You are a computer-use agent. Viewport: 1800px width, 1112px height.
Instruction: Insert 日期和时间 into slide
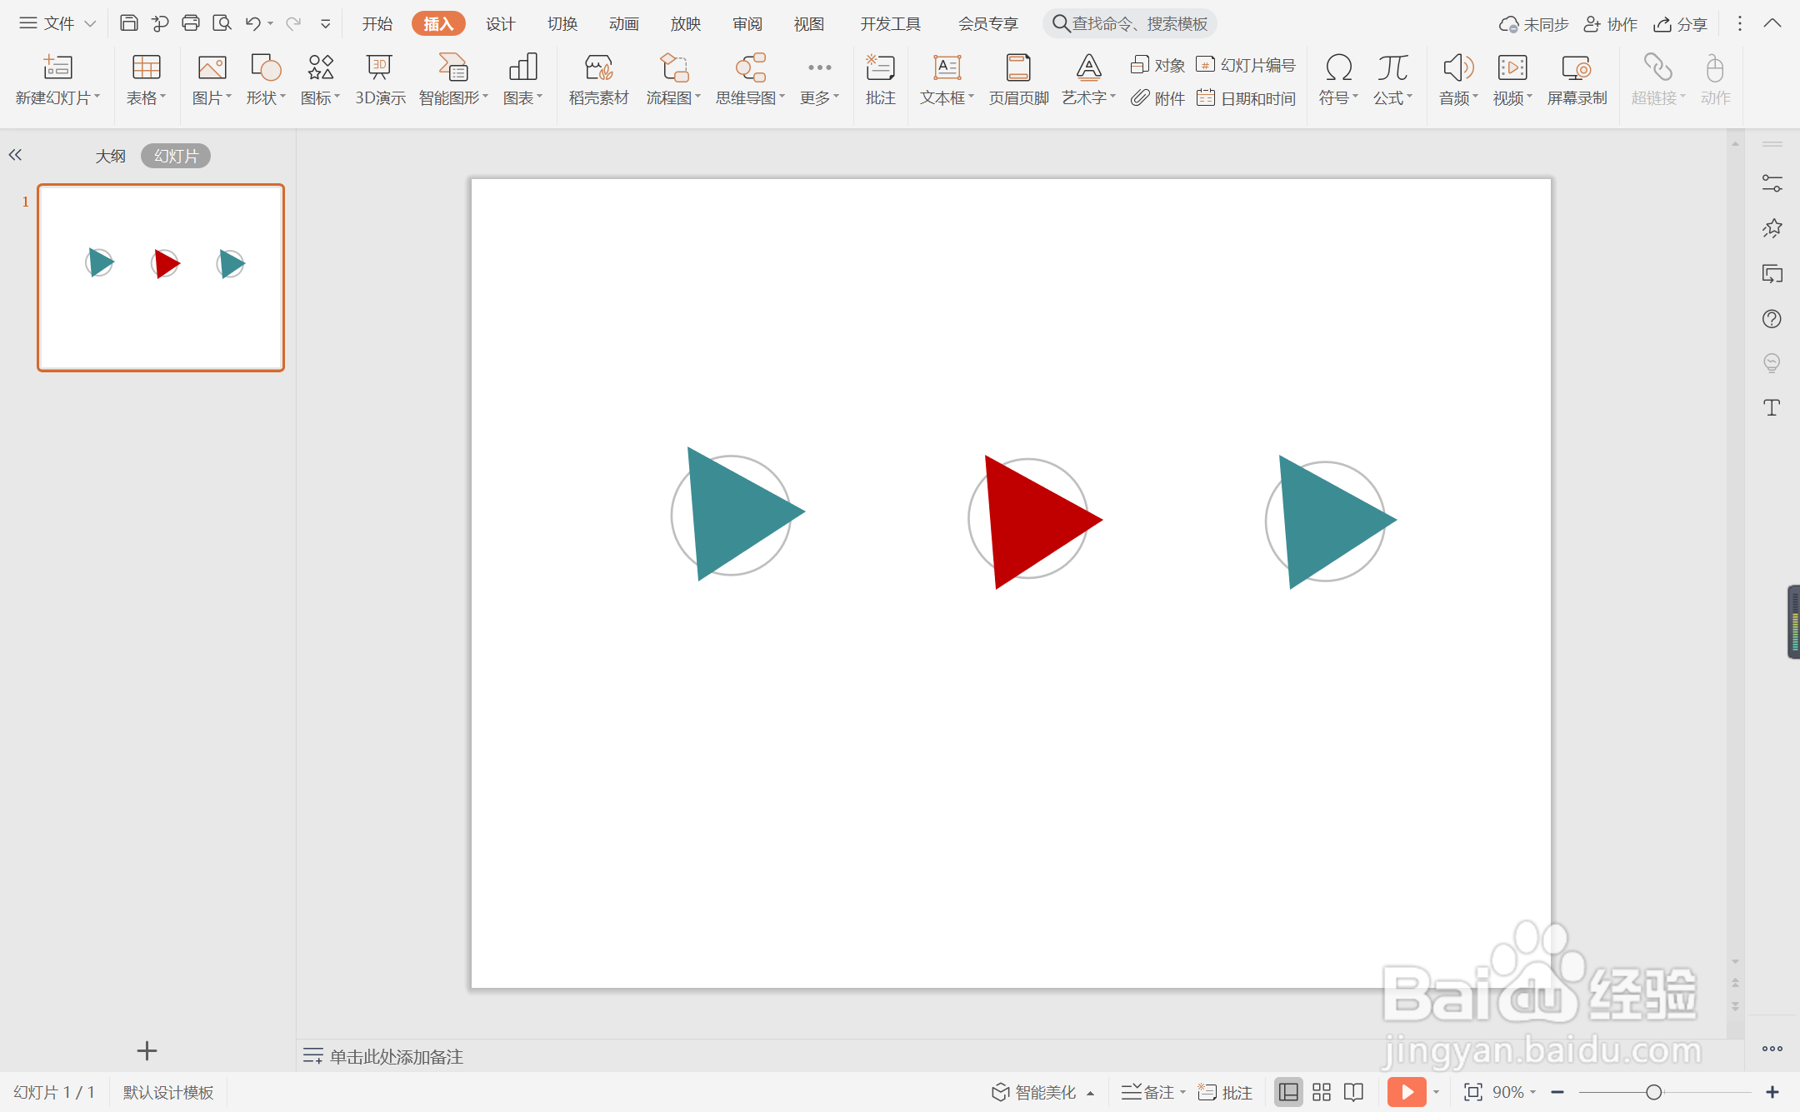click(x=1247, y=98)
